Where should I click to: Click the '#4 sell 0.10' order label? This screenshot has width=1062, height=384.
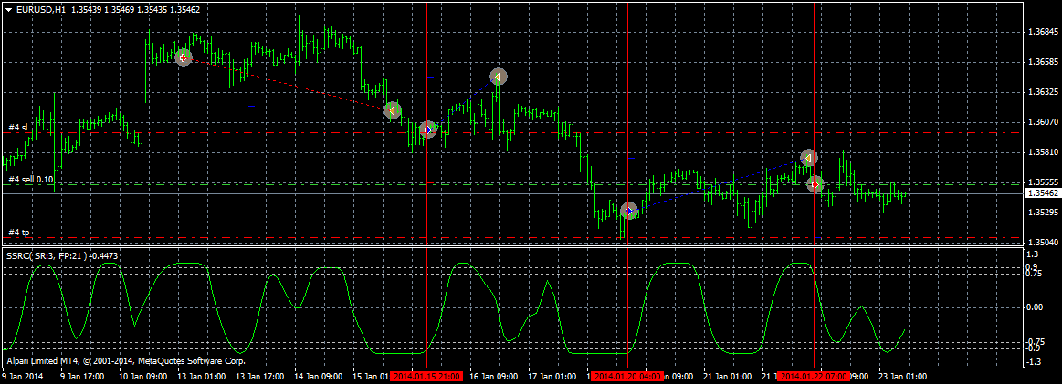pyautogui.click(x=30, y=179)
